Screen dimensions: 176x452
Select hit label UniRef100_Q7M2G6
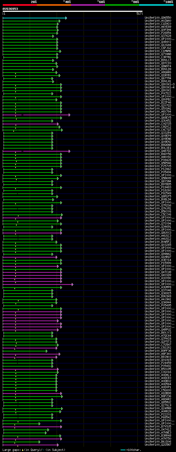pyautogui.click(x=158, y=206)
